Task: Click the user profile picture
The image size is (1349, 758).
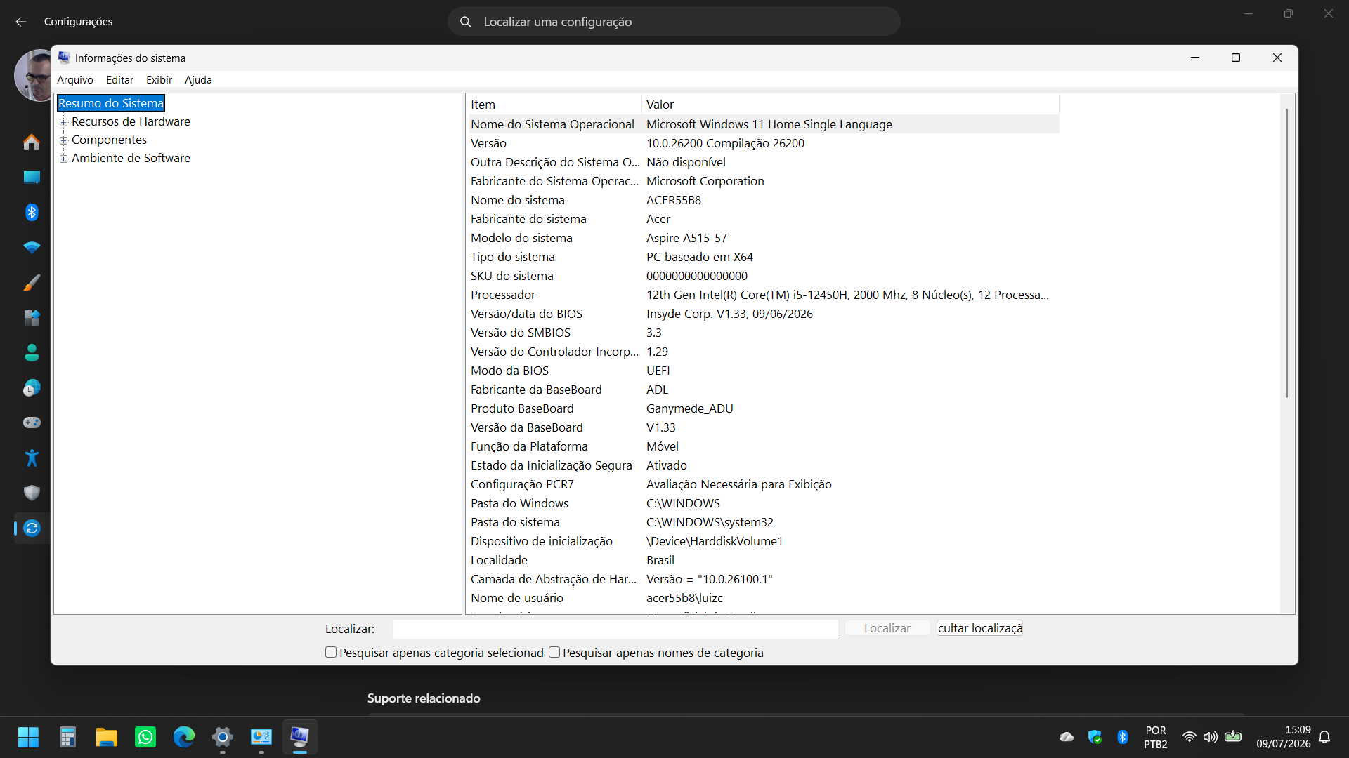Action: point(34,75)
